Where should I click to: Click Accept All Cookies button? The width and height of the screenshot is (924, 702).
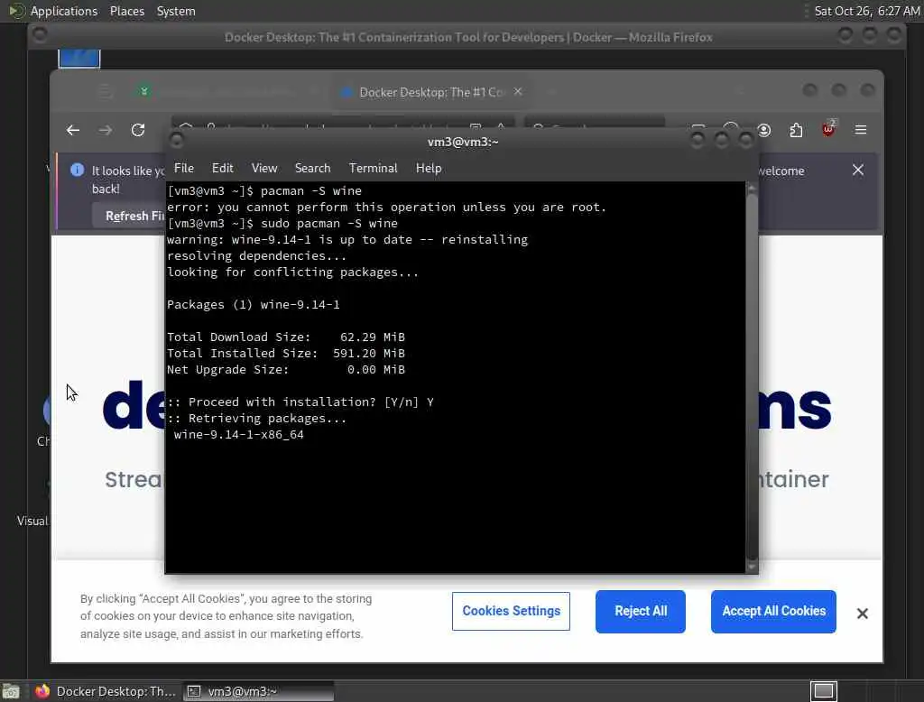pos(773,611)
